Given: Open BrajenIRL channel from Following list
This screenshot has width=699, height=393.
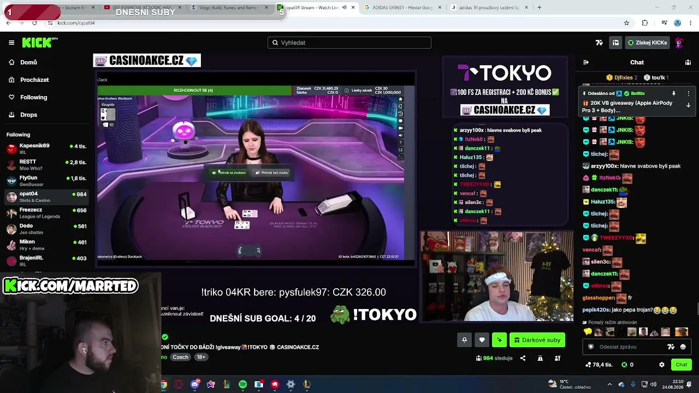Looking at the screenshot, I should click(x=46, y=260).
